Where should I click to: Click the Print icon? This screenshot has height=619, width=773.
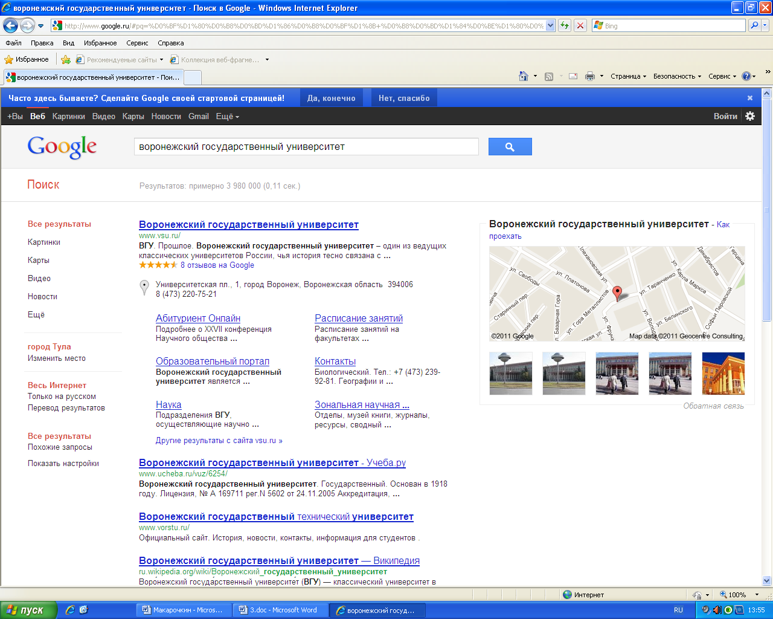tap(590, 76)
